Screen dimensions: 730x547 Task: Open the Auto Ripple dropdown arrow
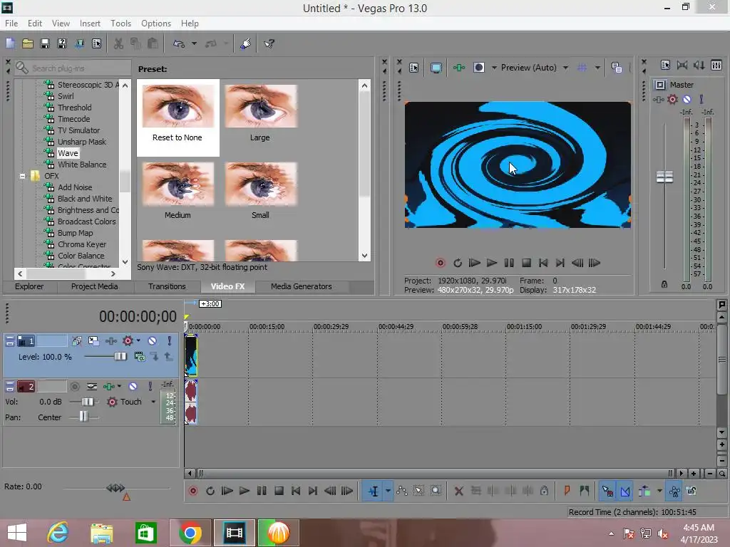[659, 491]
